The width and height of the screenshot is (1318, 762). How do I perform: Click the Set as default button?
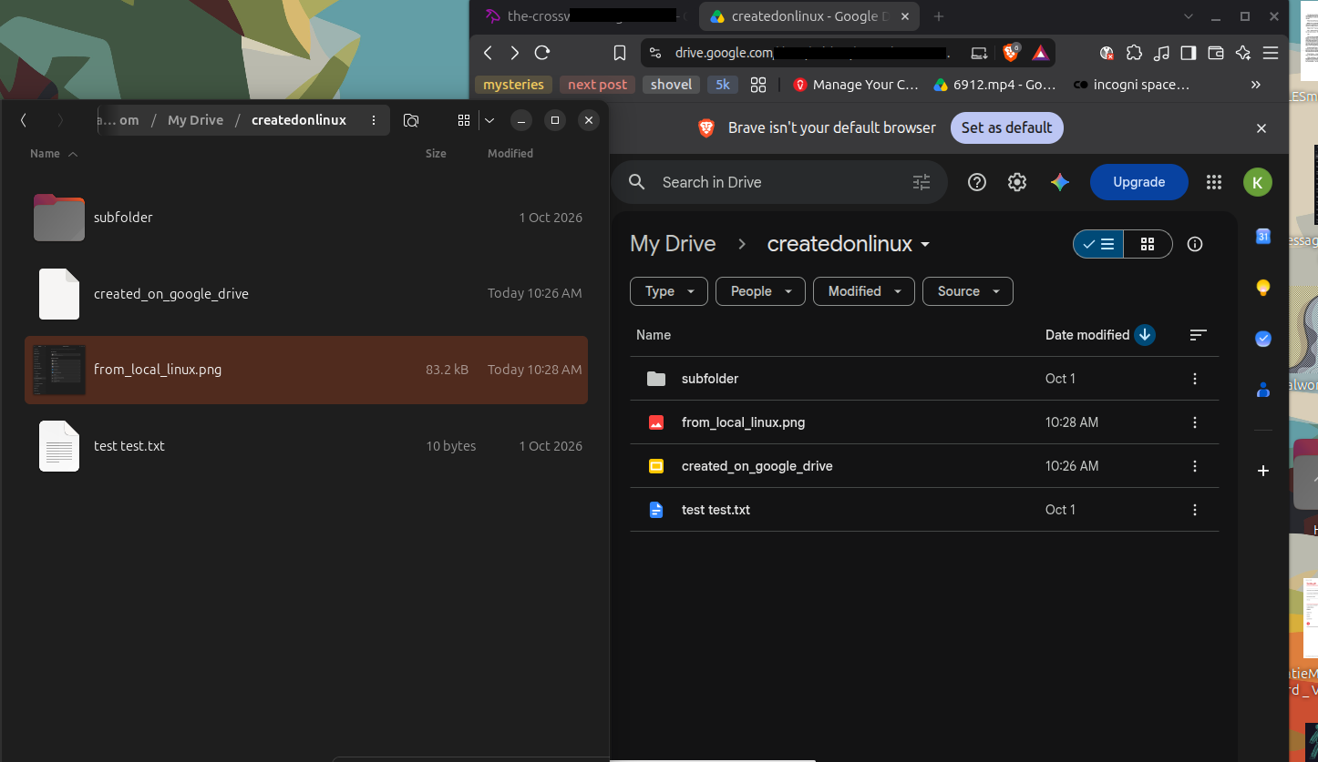pos(1006,127)
